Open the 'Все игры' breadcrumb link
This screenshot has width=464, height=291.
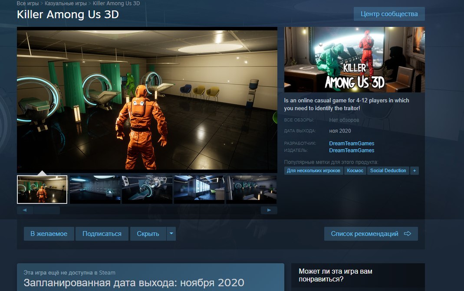click(x=28, y=3)
